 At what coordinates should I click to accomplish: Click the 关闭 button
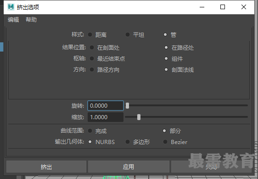tap(211, 167)
